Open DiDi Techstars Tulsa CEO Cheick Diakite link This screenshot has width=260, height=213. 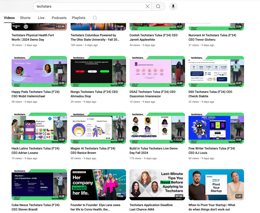(x=210, y=94)
